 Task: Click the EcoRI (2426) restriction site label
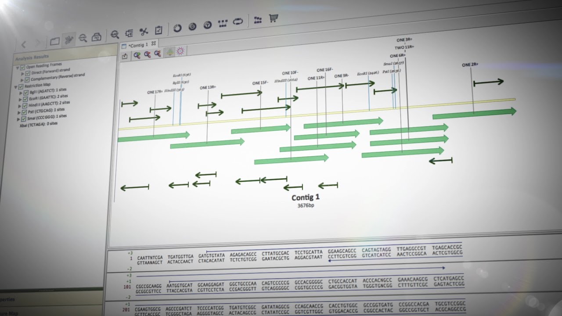[x=368, y=73]
